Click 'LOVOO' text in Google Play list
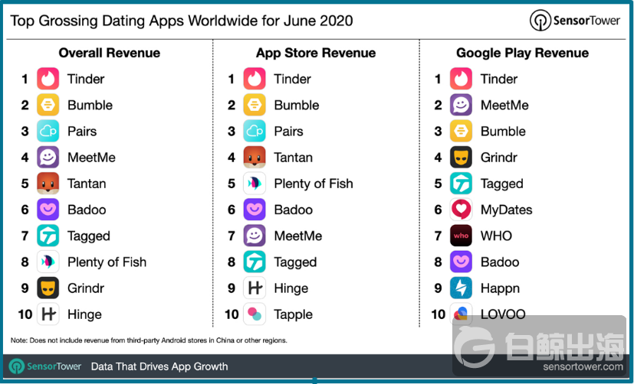 pyautogui.click(x=503, y=314)
